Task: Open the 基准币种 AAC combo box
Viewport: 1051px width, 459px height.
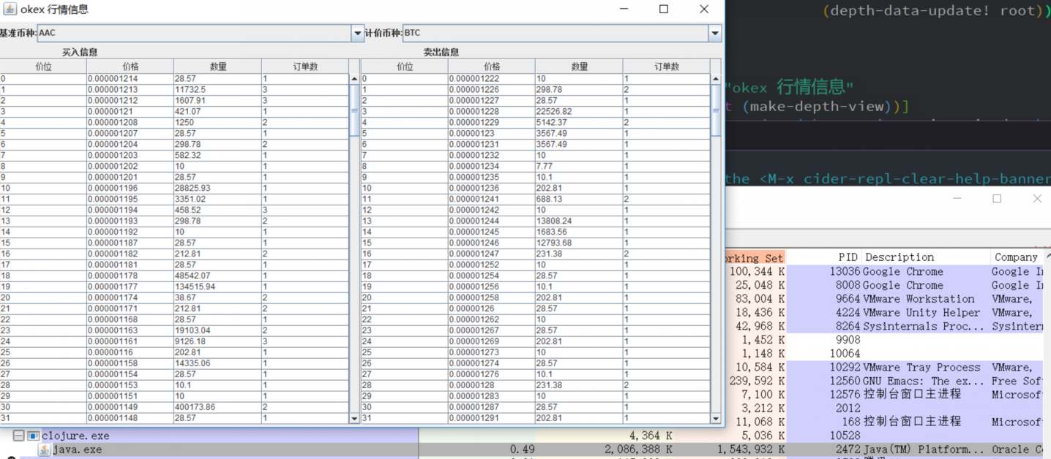Action: tap(201, 33)
